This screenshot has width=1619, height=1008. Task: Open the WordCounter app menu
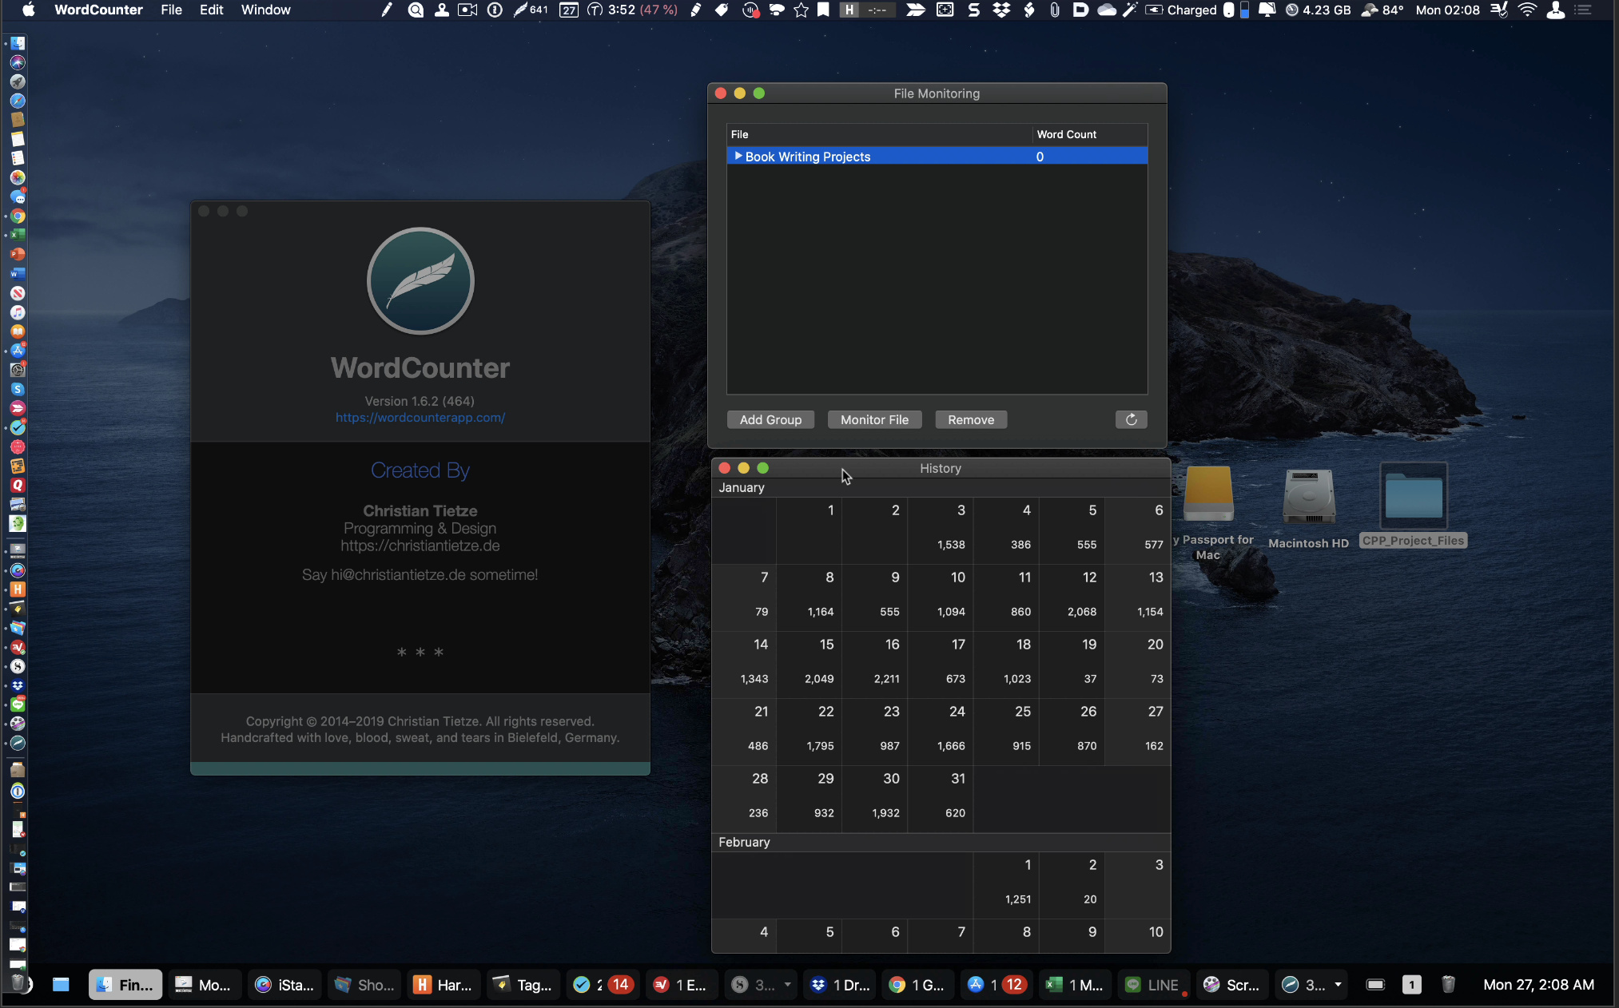pyautogui.click(x=98, y=10)
